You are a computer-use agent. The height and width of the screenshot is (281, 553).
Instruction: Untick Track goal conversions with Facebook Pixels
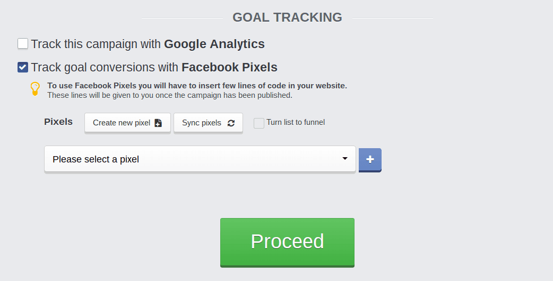[23, 67]
